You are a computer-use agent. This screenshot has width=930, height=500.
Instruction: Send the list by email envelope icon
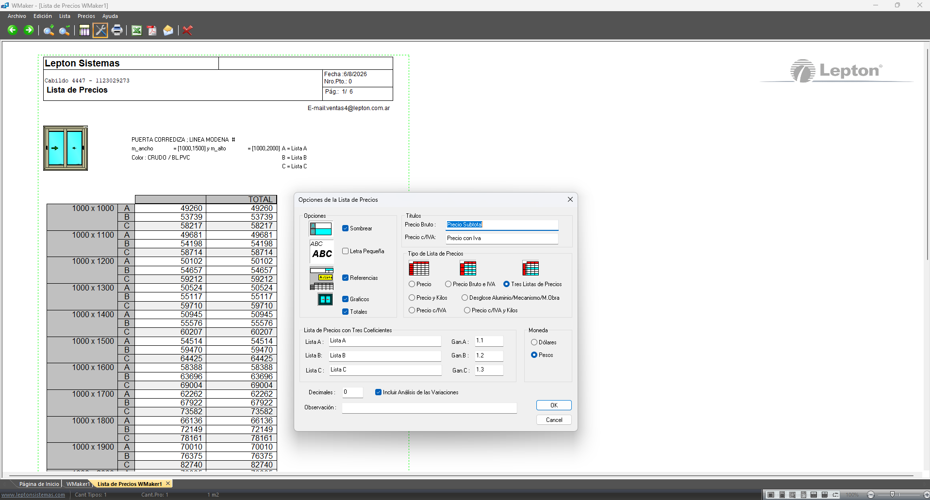168,31
